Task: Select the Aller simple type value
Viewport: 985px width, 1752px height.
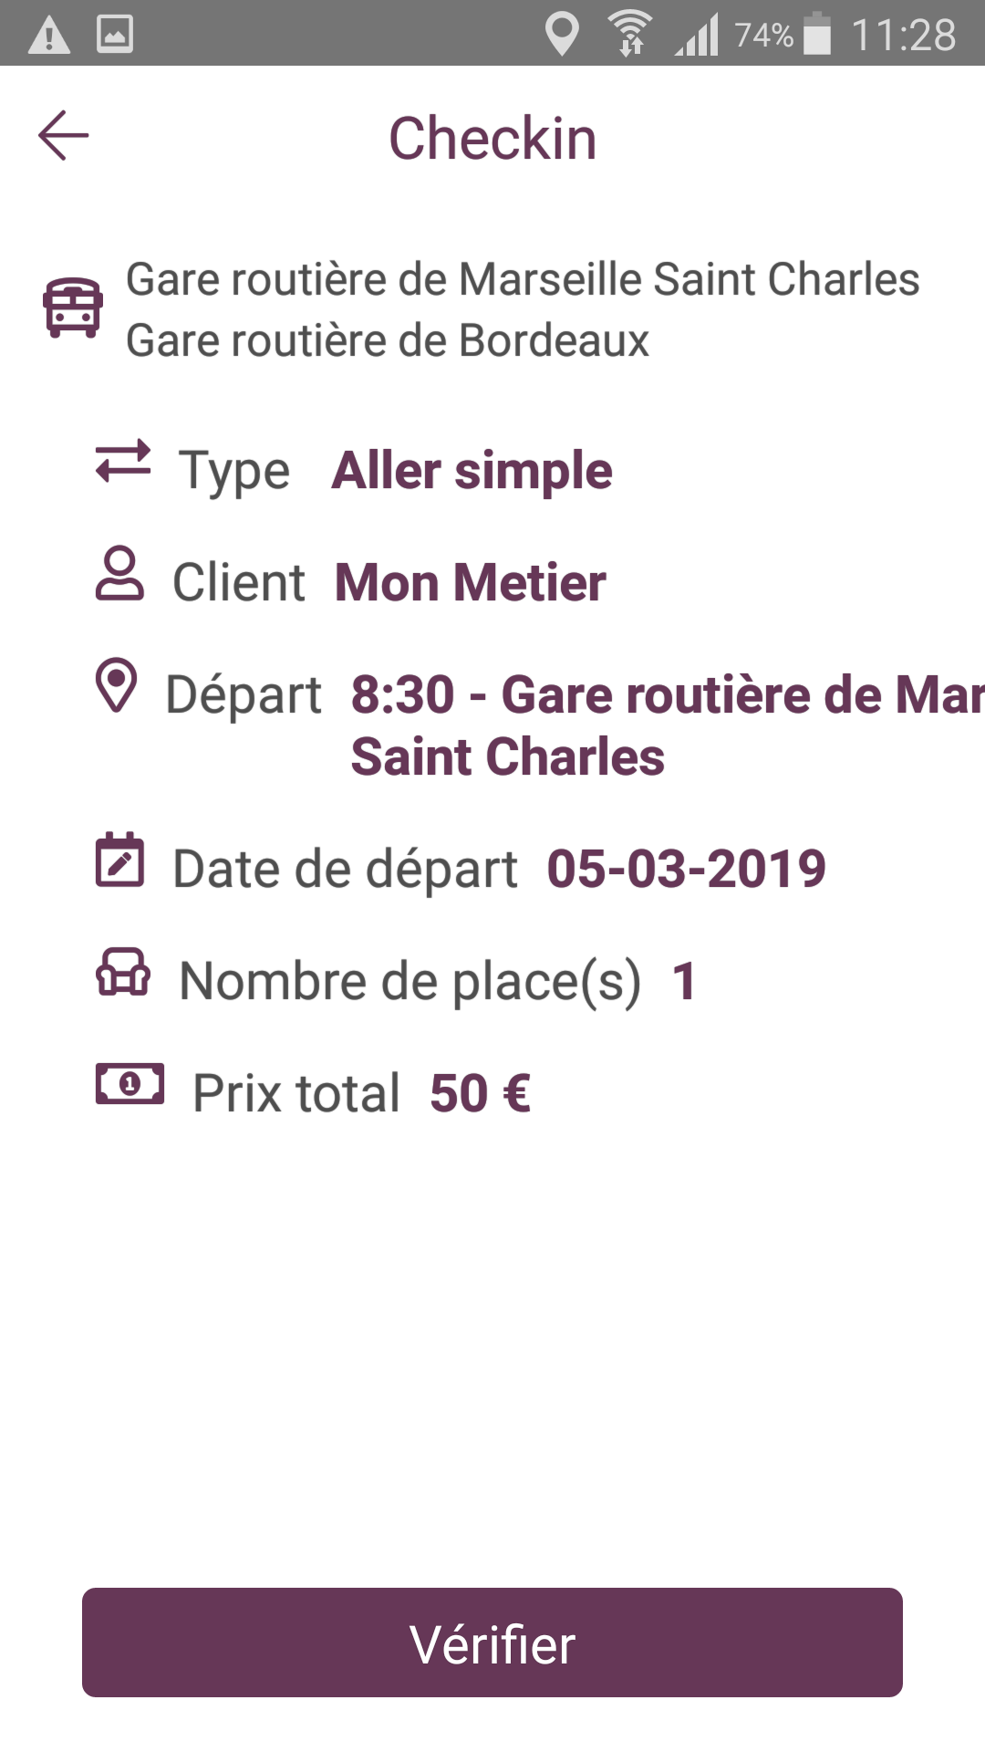Action: coord(472,471)
